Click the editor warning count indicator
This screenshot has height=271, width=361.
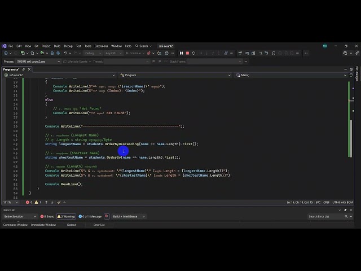coord(38,202)
